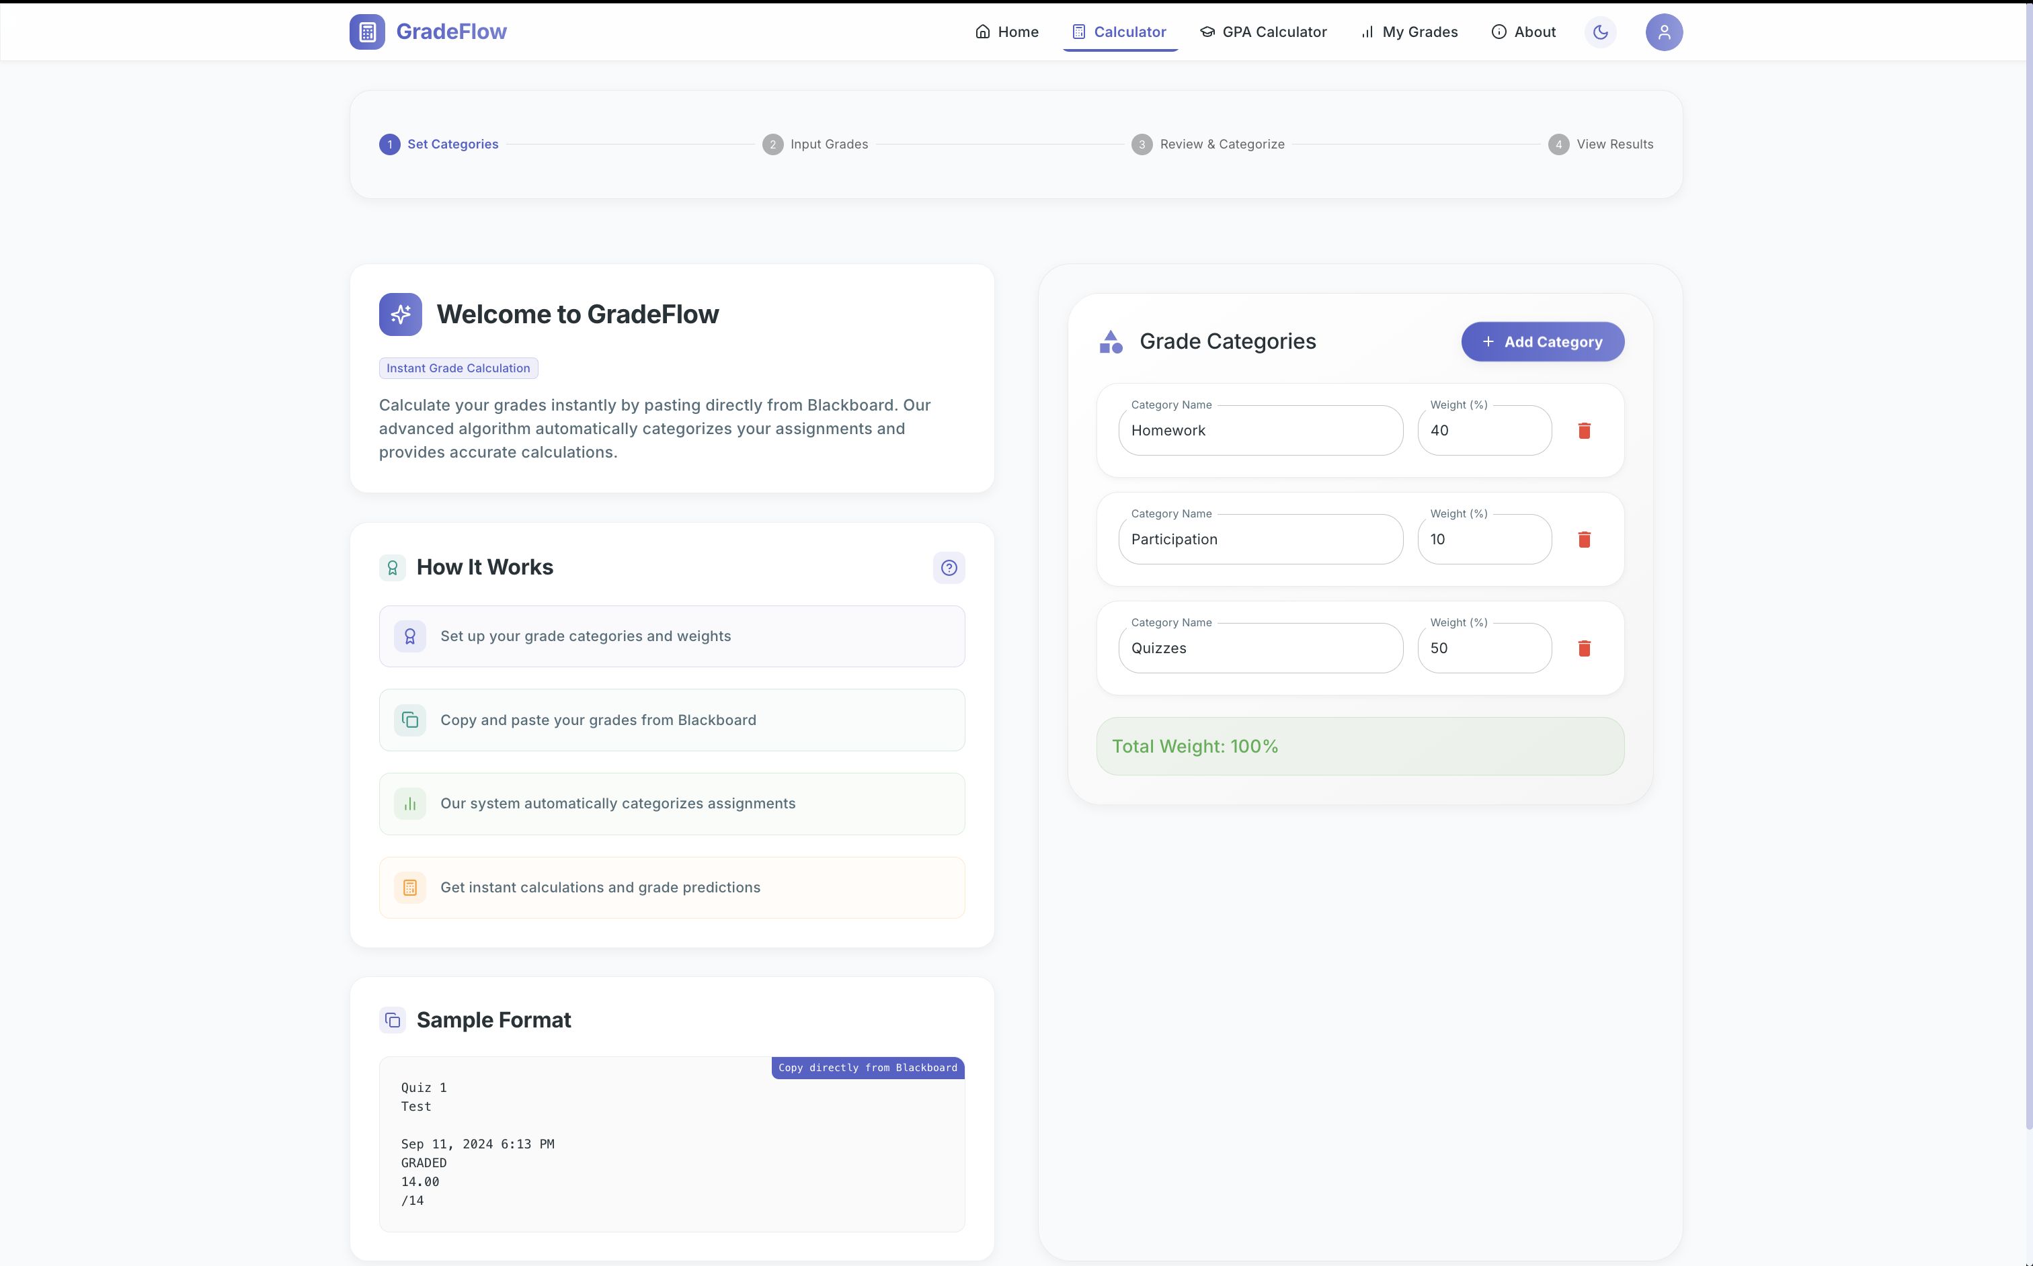This screenshot has width=2033, height=1266.
Task: Click the sparkle icon beside Welcome heading
Action: [401, 314]
